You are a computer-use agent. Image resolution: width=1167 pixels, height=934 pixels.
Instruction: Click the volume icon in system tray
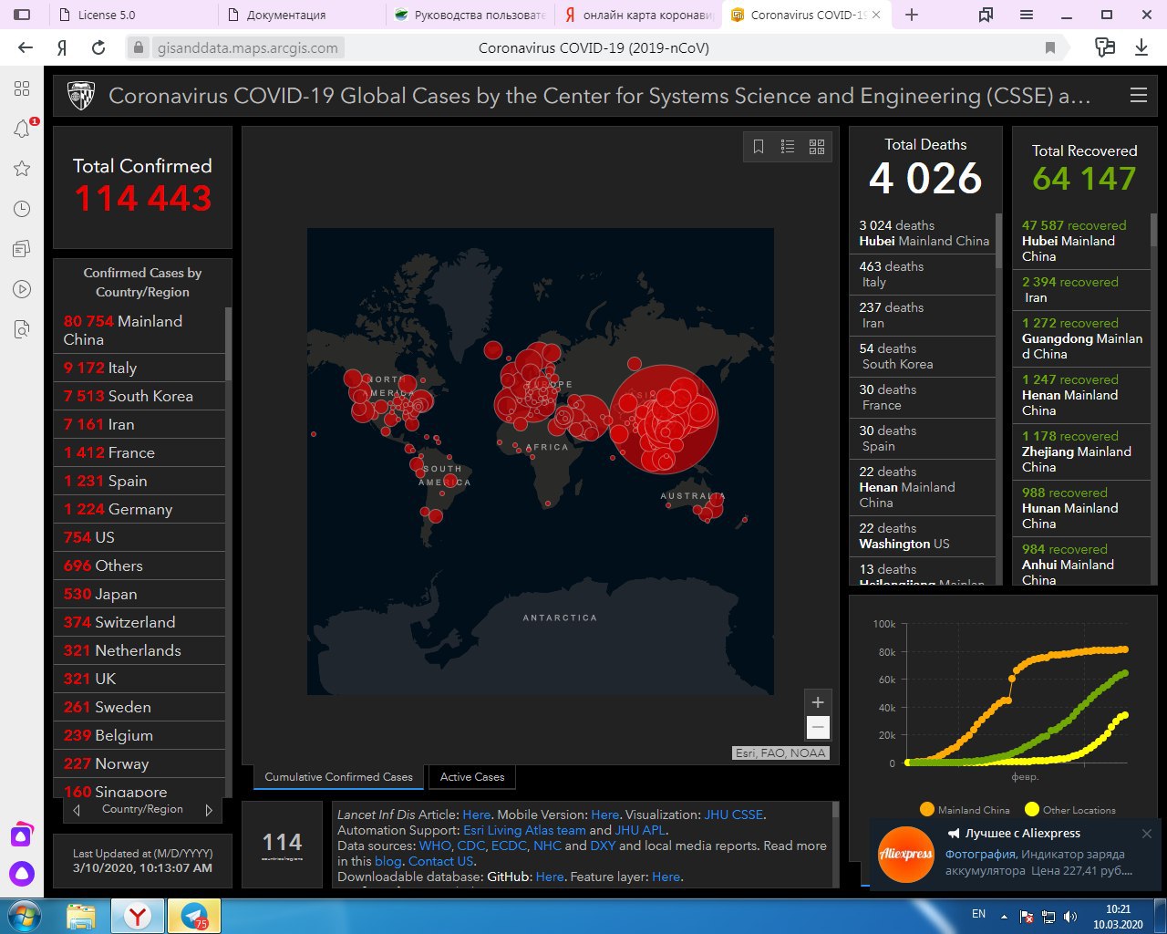[1070, 916]
